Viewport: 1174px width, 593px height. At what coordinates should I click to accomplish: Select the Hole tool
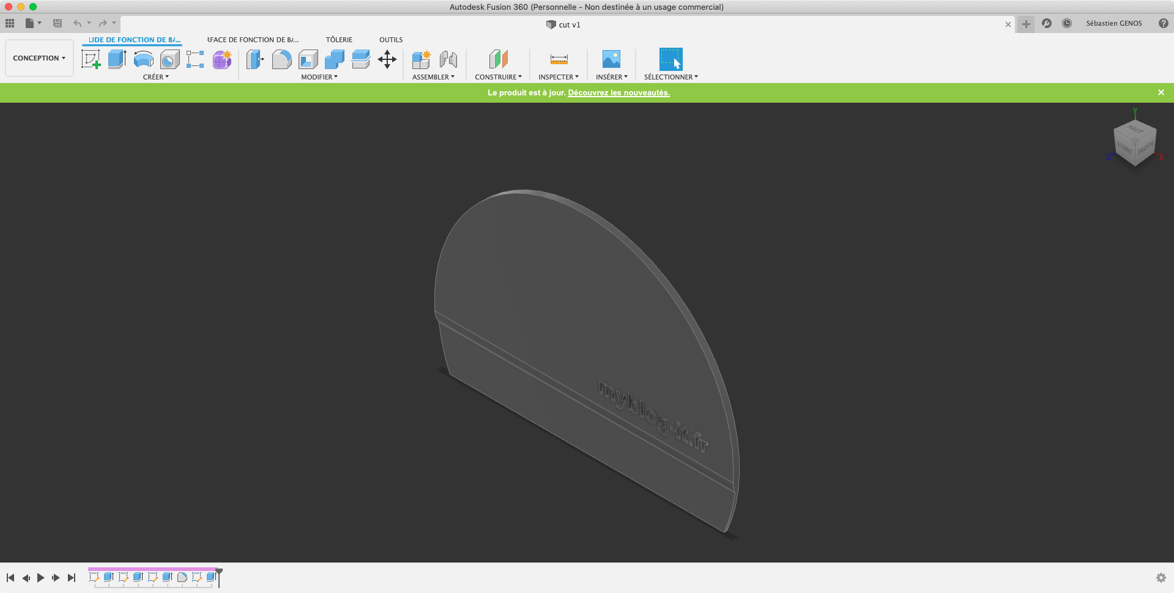tap(169, 59)
